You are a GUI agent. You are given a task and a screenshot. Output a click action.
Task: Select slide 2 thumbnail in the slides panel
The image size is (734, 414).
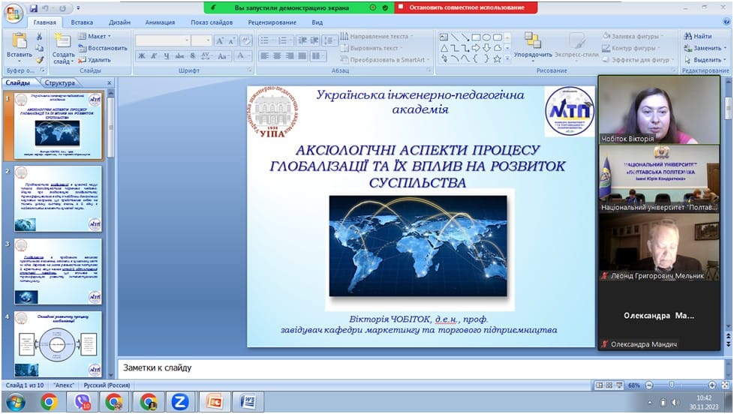click(x=58, y=199)
